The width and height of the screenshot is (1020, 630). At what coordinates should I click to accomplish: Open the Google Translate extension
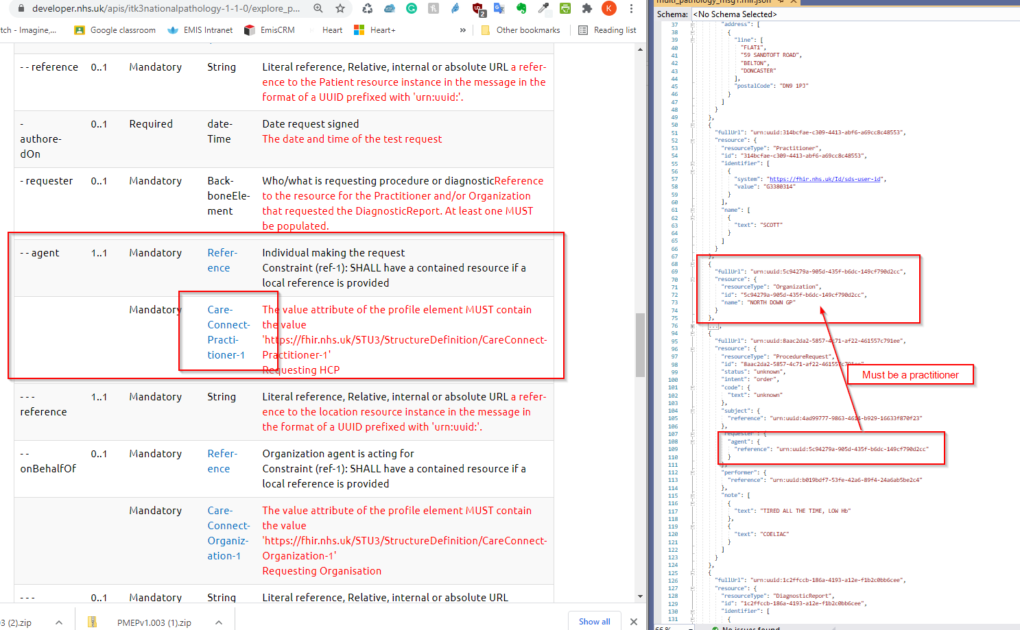point(498,8)
